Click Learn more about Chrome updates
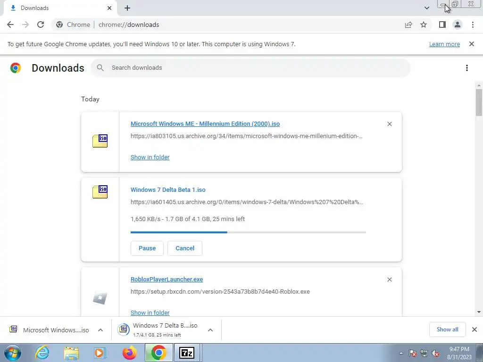The height and width of the screenshot is (362, 483). click(444, 44)
